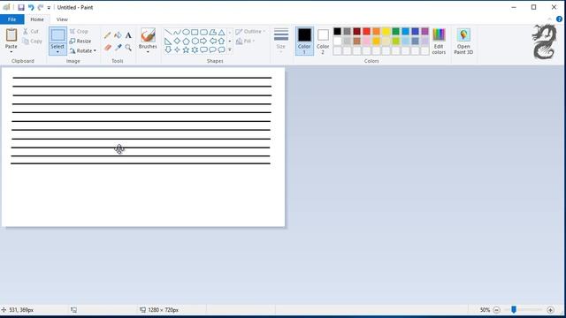Choose the Left arrow shape

pos(212,42)
